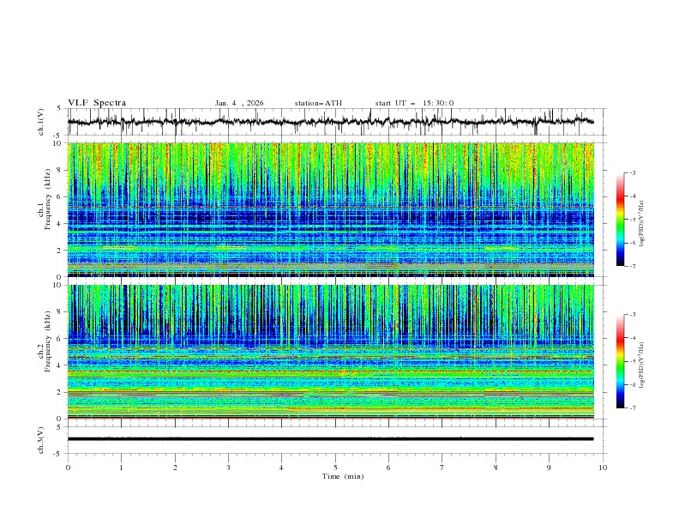The width and height of the screenshot is (679, 525).
Task: Click the ch.3 voltage waveform trace panel
Action: pyautogui.click(x=337, y=440)
